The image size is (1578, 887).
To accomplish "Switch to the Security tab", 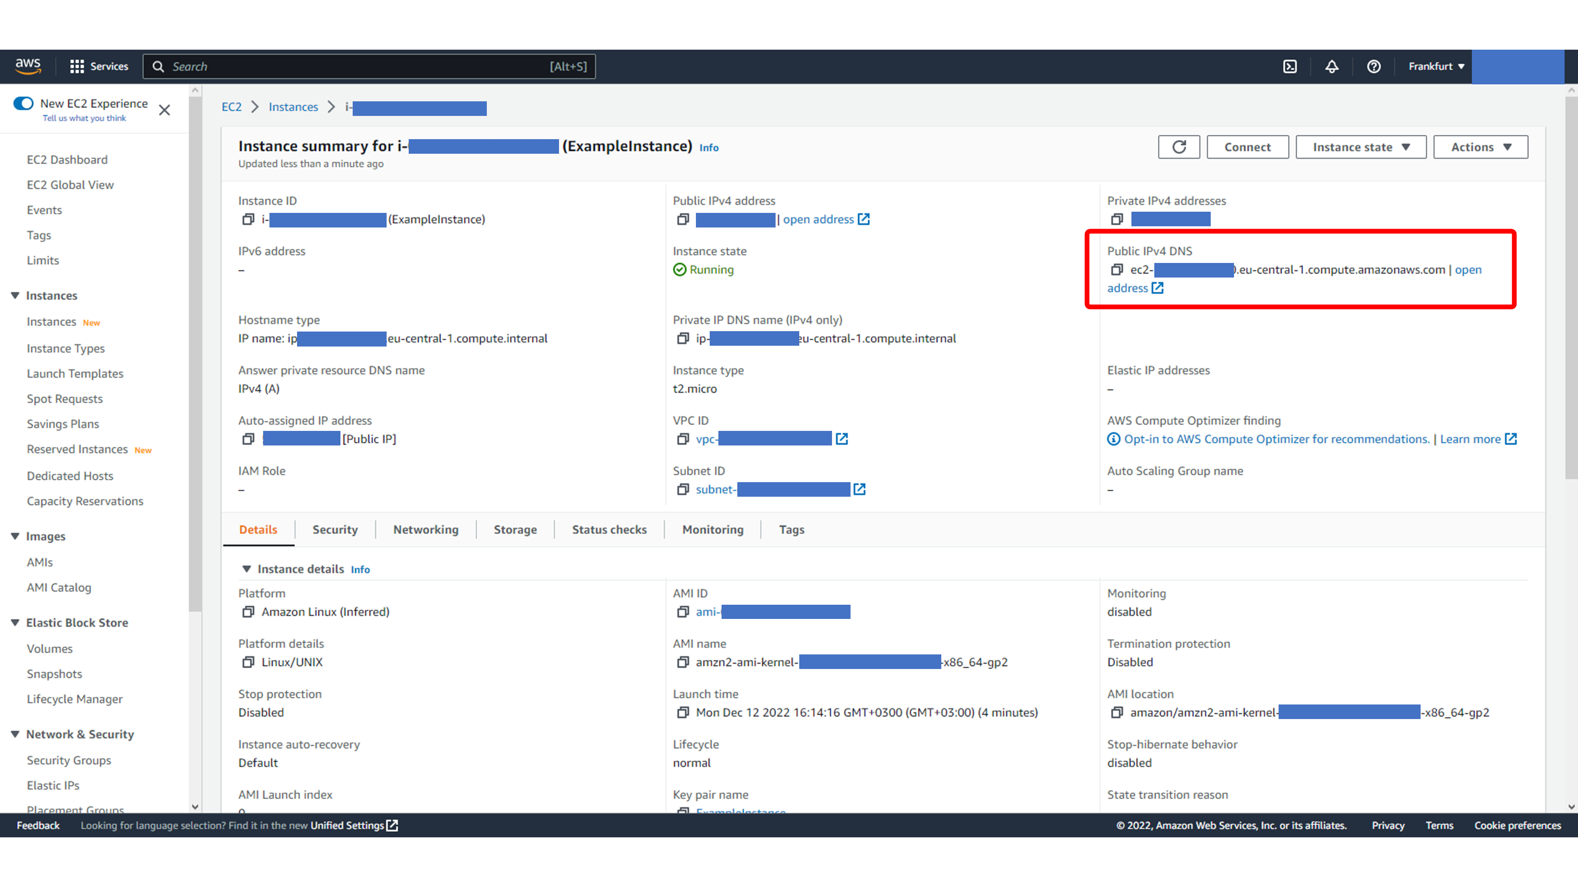I will click(335, 529).
